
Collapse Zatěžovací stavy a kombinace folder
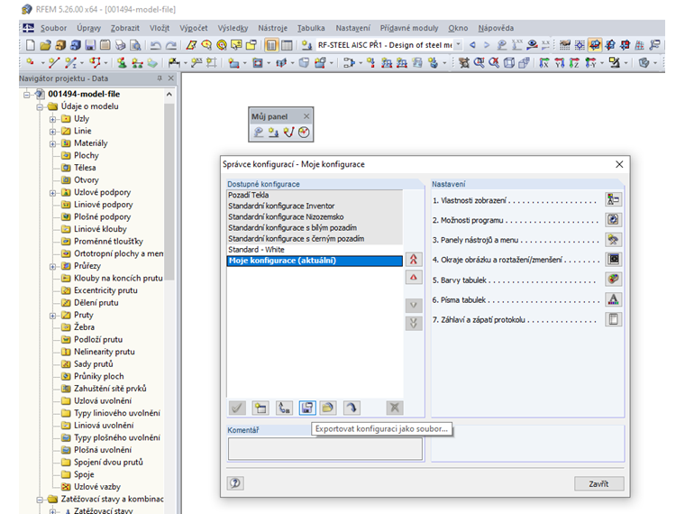[x=40, y=500]
